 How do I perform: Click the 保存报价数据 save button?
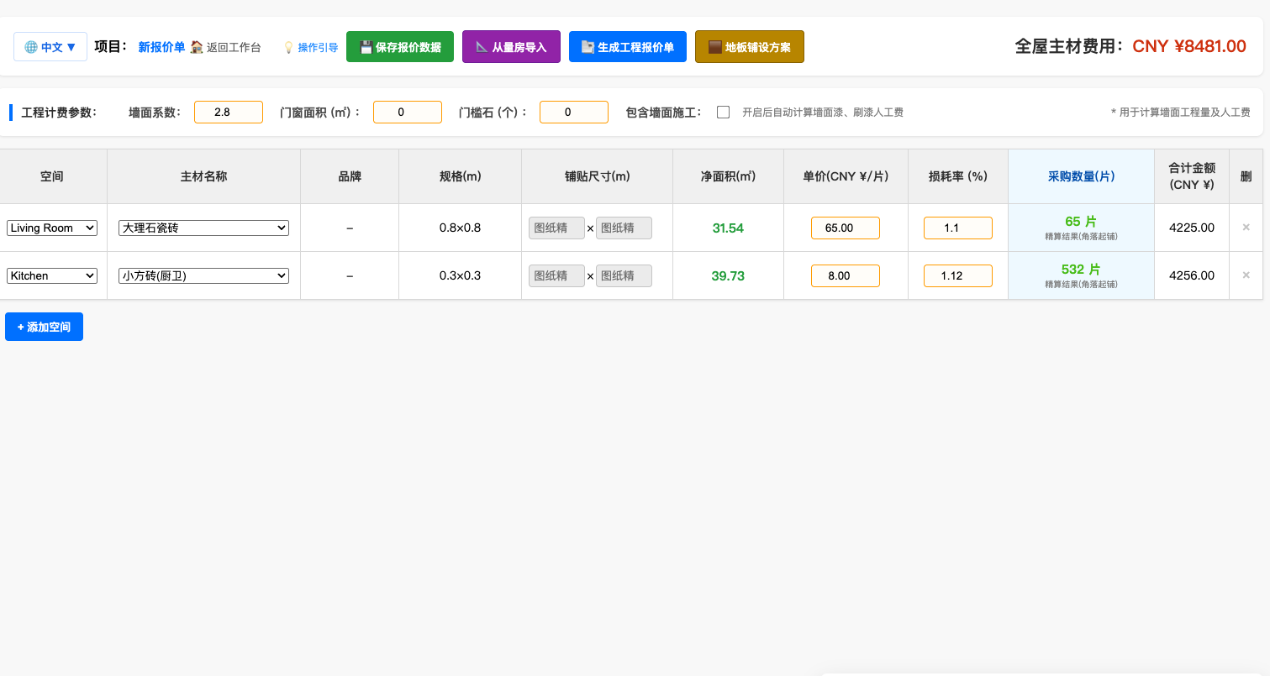pyautogui.click(x=400, y=47)
